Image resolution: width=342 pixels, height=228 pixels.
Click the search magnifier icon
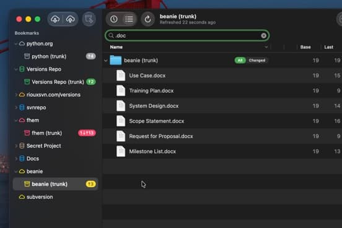point(111,35)
